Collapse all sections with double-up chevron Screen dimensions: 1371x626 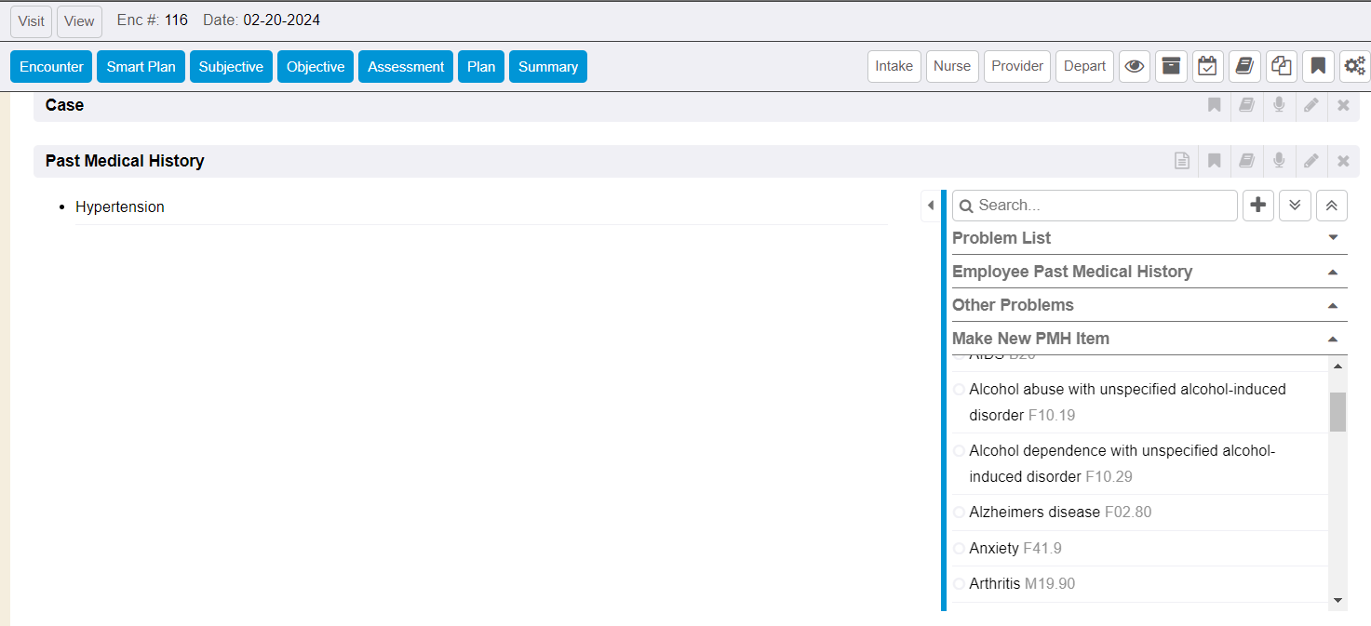pos(1331,206)
